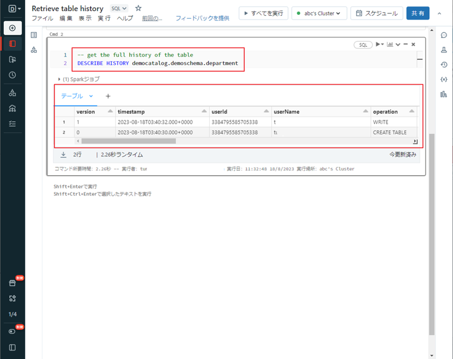Viewport: 453px width, 359px height.
Task: Open the SQL language dropdown by title
Action: [119, 8]
